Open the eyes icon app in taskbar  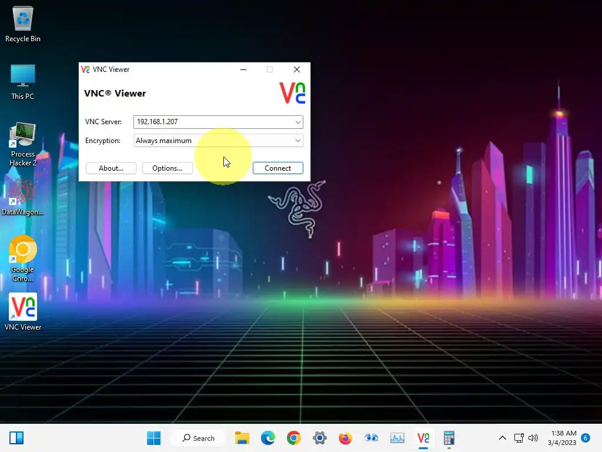pos(372,438)
